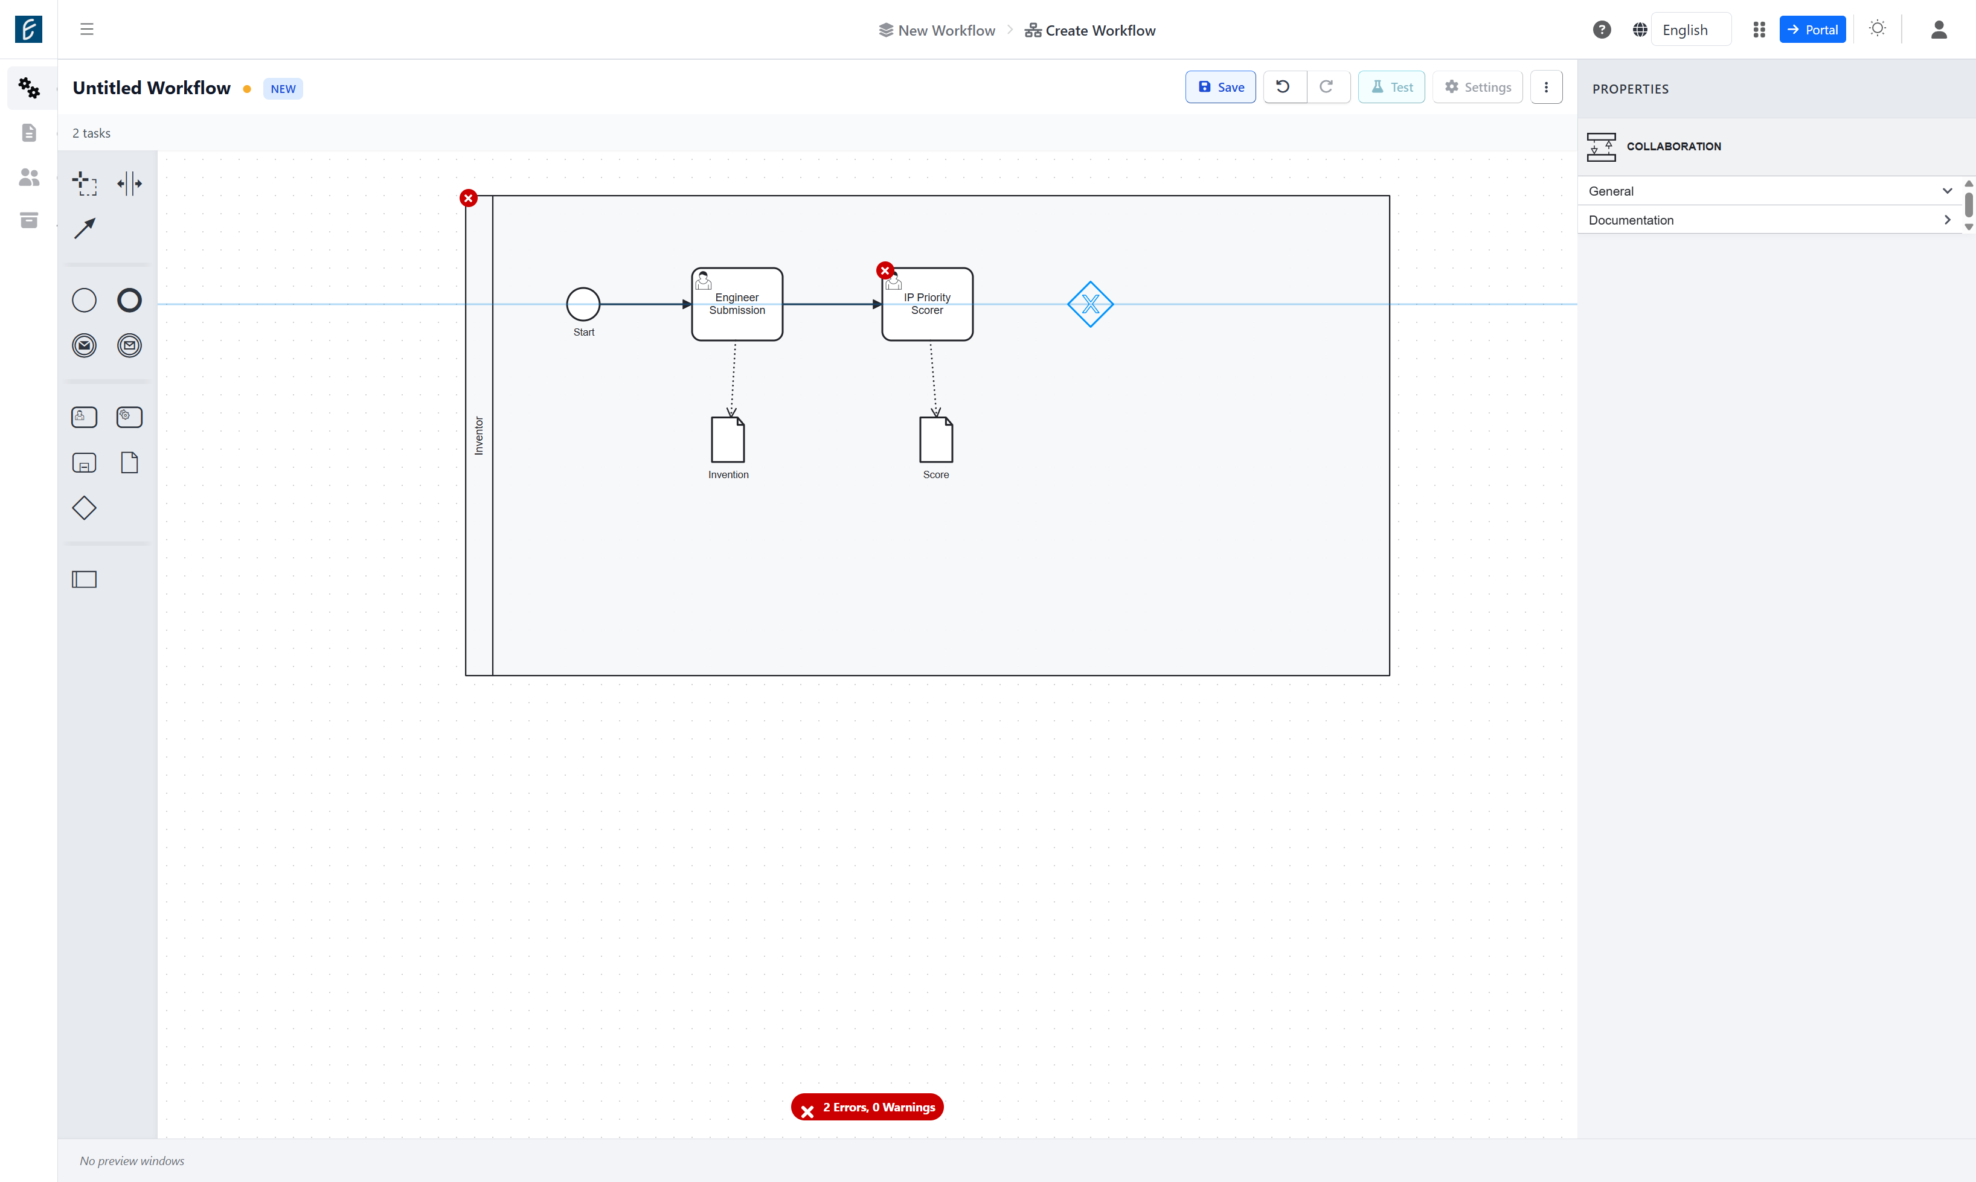Screen dimensions: 1976x1182
Task: Redo the last undone change
Action: coord(1327,87)
